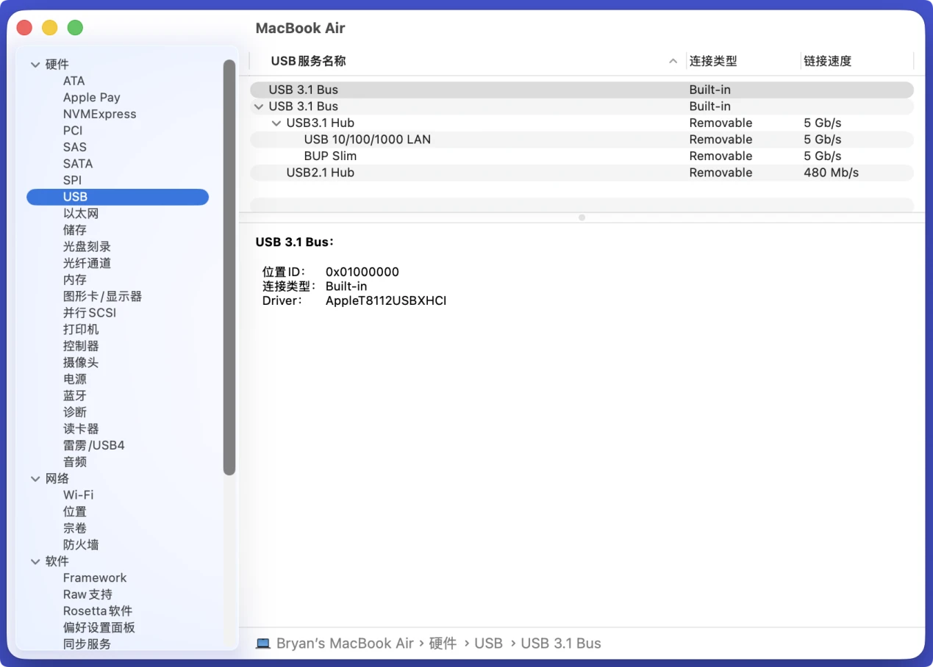Open NVMExpress hardware section

point(99,114)
